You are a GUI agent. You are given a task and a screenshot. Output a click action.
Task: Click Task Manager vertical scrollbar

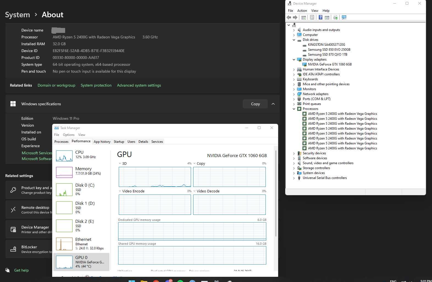[x=276, y=193]
